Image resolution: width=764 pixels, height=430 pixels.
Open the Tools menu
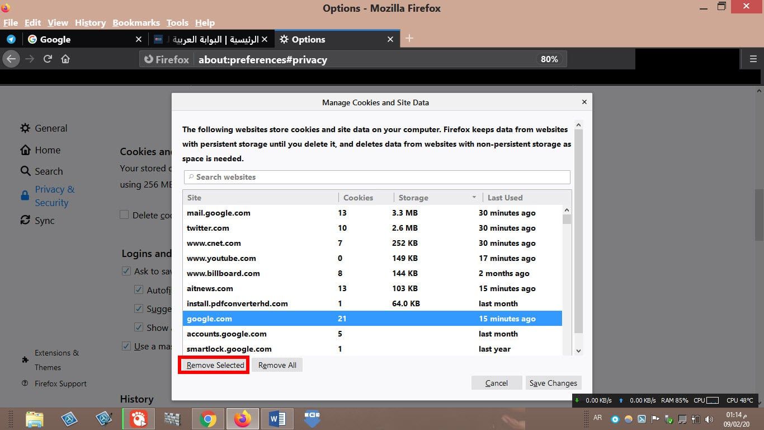coord(177,22)
